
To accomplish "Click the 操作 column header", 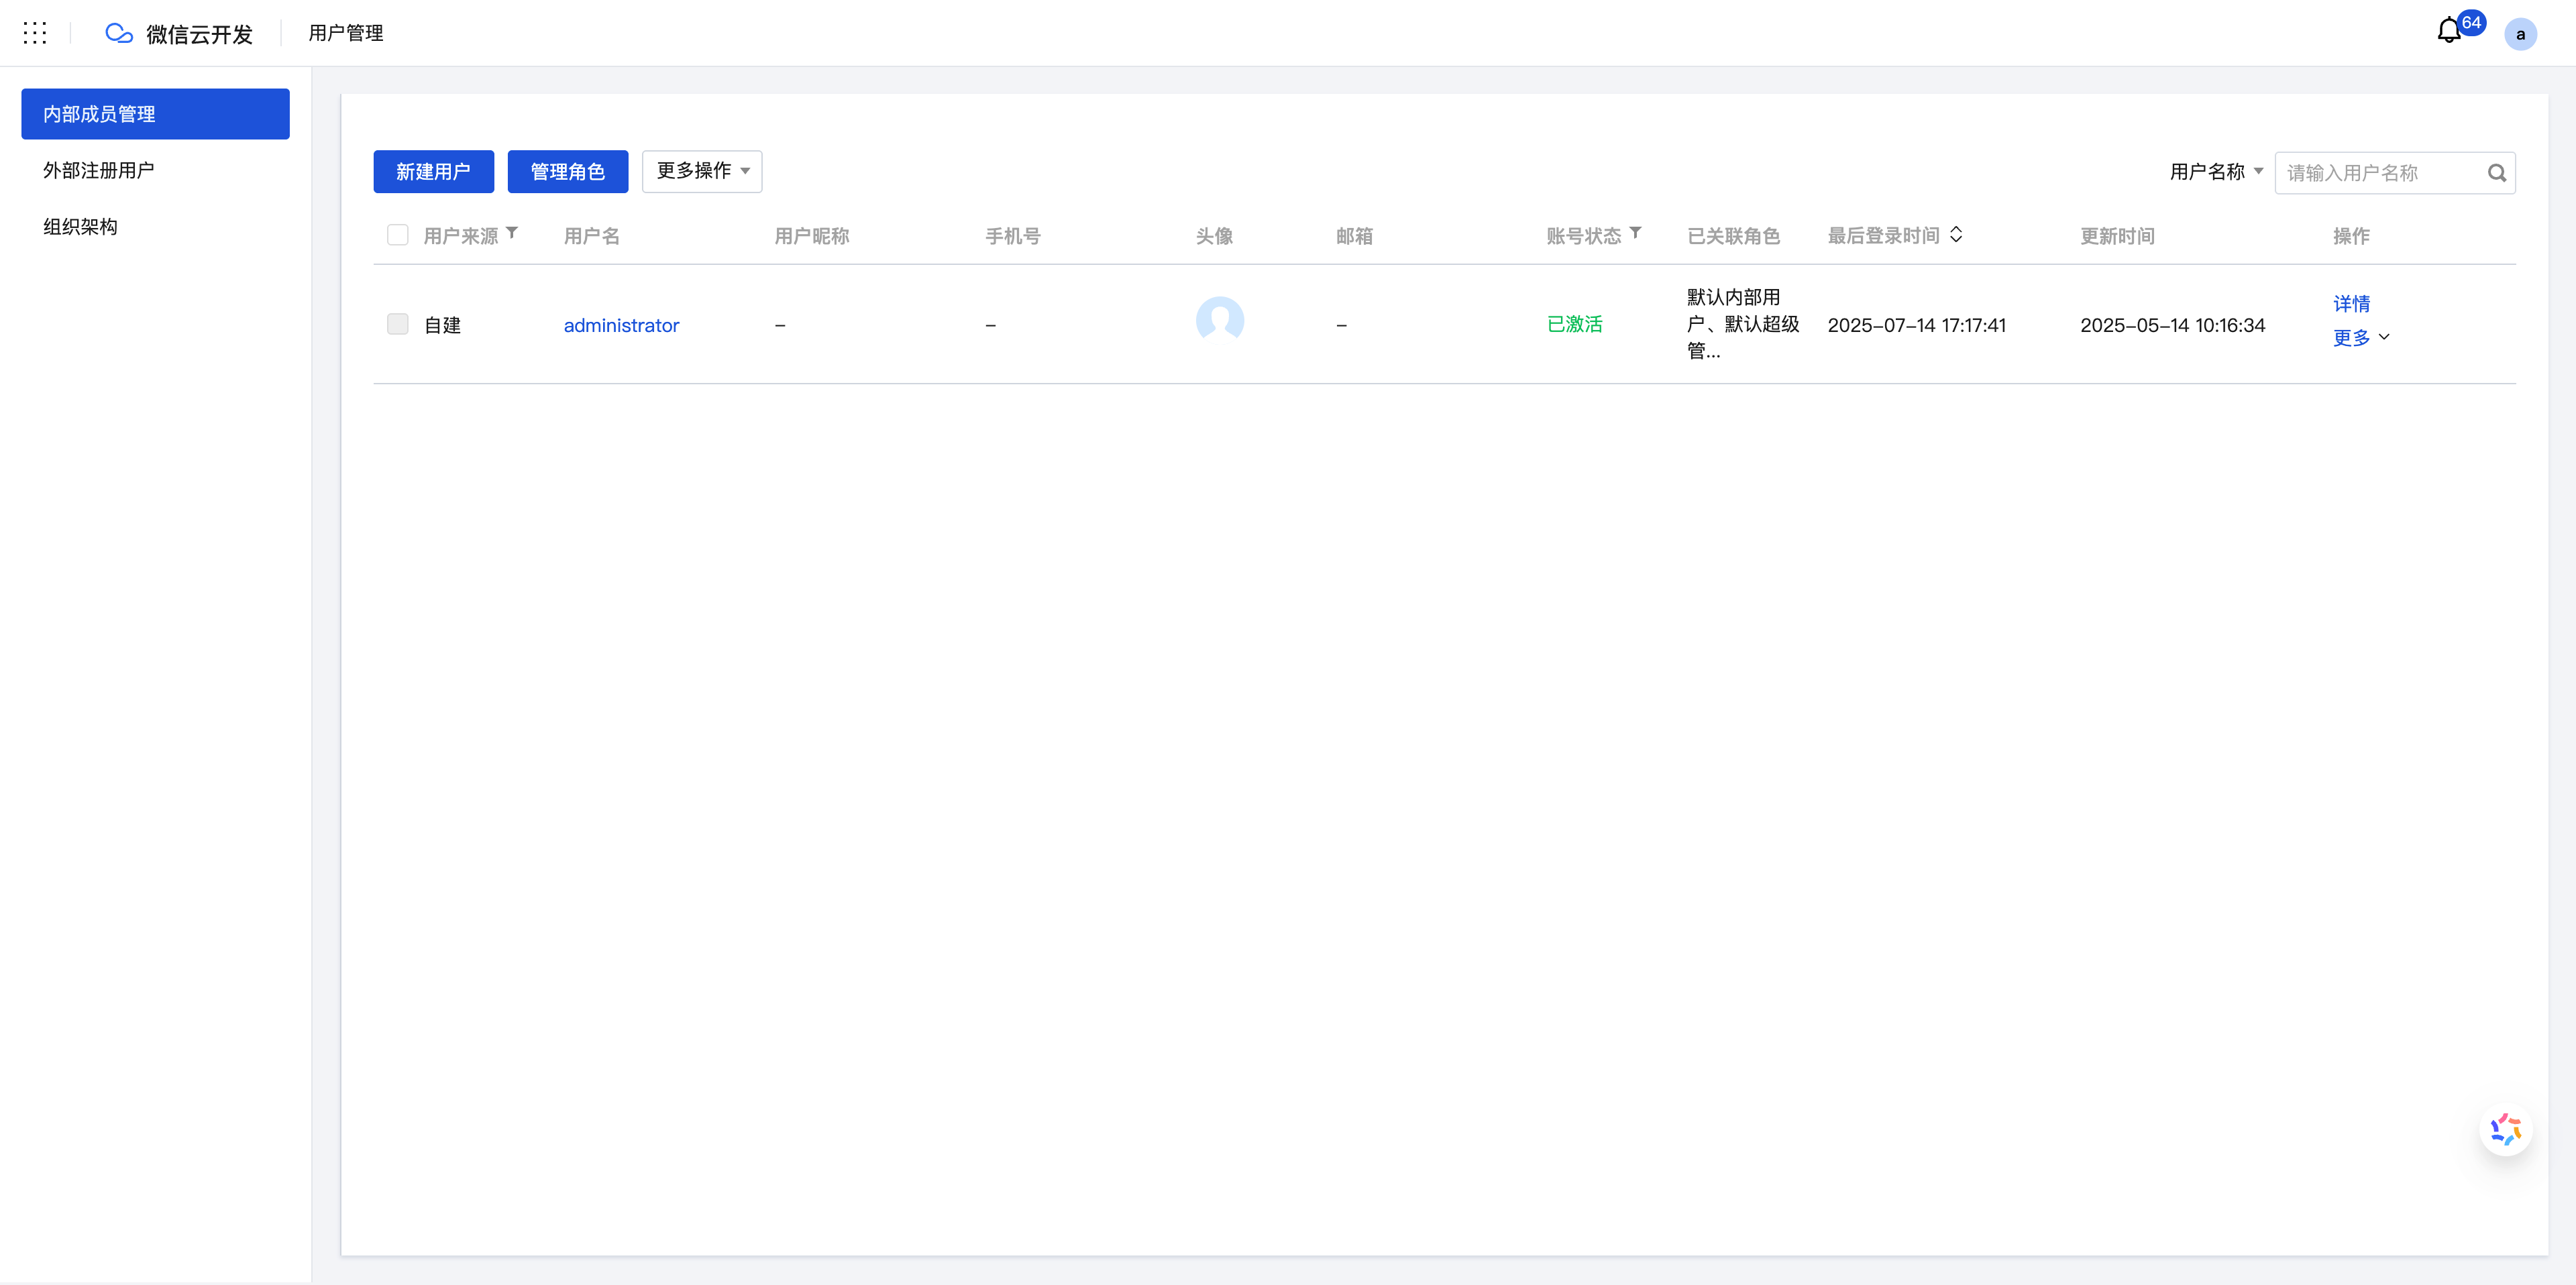I will coord(2351,236).
